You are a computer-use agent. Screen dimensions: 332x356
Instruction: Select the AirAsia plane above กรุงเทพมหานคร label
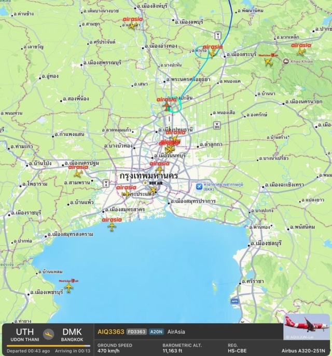160,170
